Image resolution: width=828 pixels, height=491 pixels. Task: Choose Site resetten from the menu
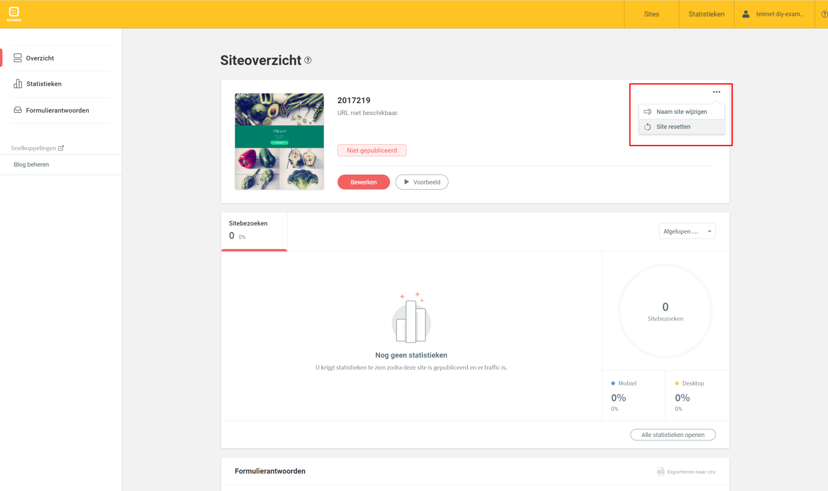[673, 127]
